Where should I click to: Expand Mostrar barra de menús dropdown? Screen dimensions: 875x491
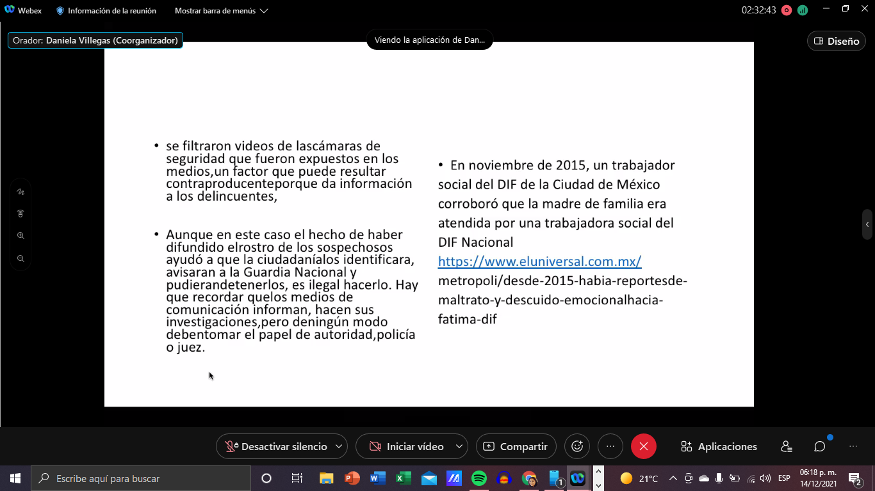click(x=221, y=10)
